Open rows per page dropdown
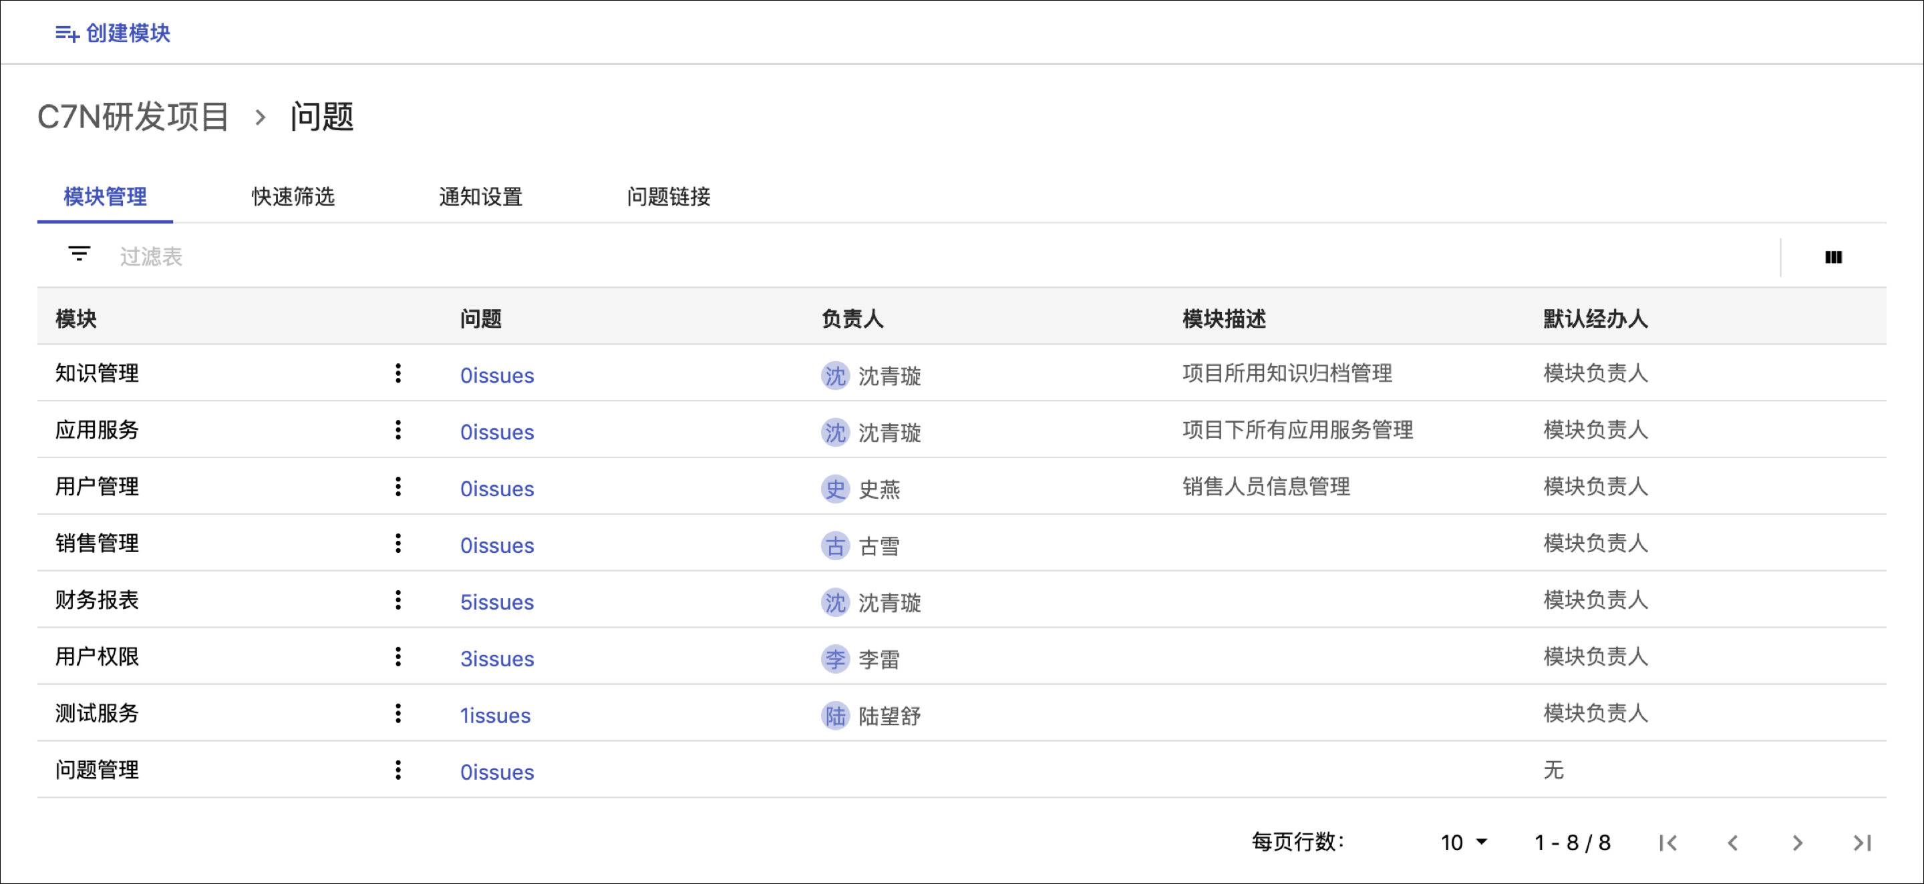This screenshot has width=1924, height=884. pyautogui.click(x=1463, y=843)
